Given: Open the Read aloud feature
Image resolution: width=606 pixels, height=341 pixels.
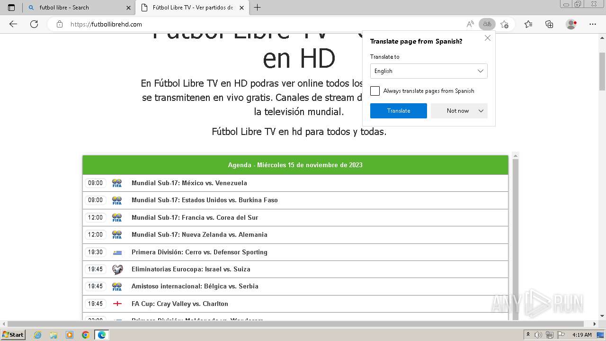Looking at the screenshot, I should [470, 24].
